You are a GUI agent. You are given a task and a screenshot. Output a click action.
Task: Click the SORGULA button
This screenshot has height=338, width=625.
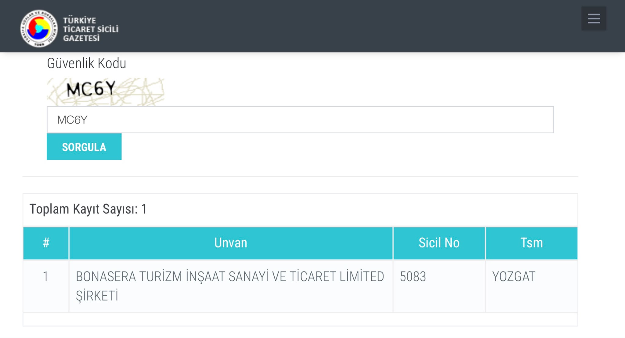tap(84, 147)
